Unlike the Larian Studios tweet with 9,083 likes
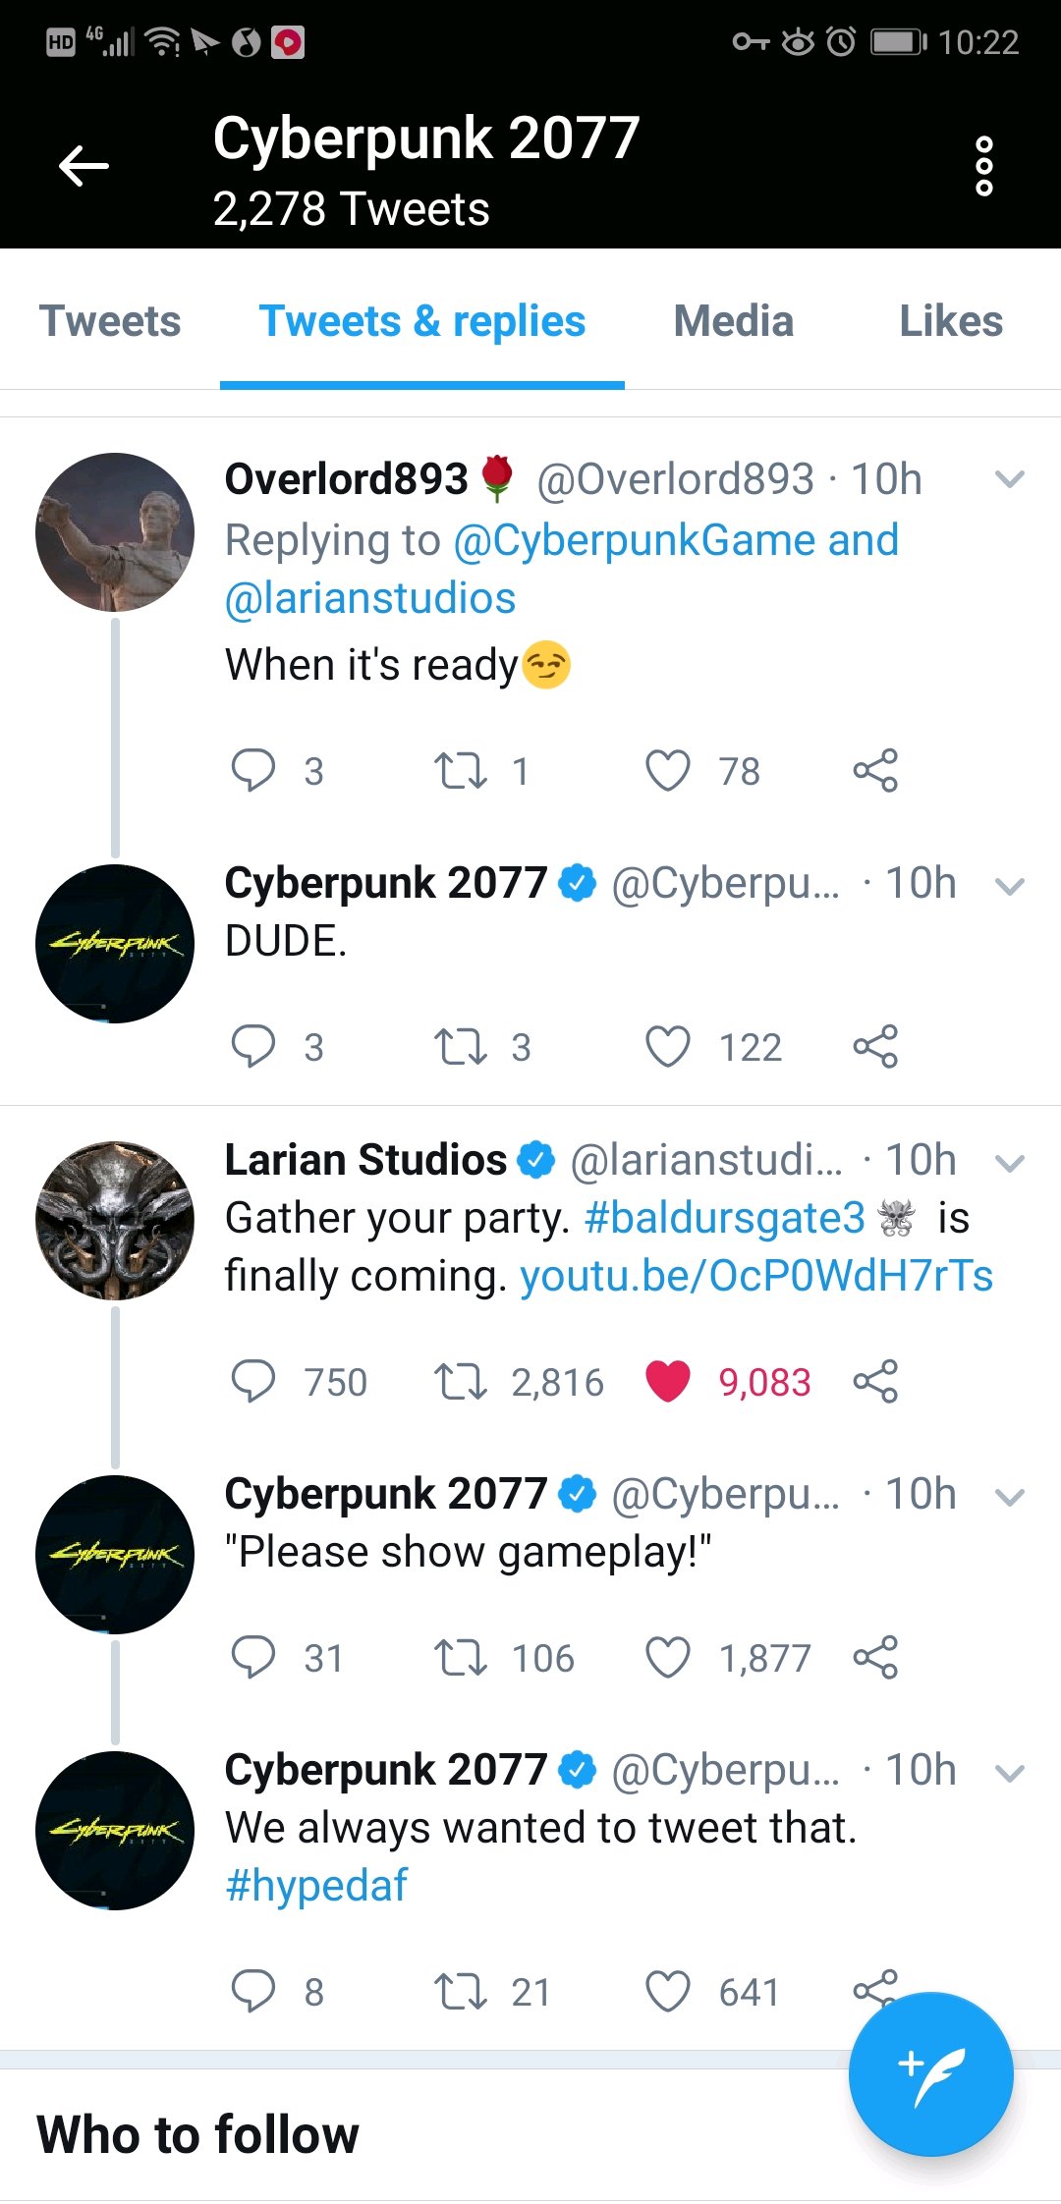 point(668,1381)
